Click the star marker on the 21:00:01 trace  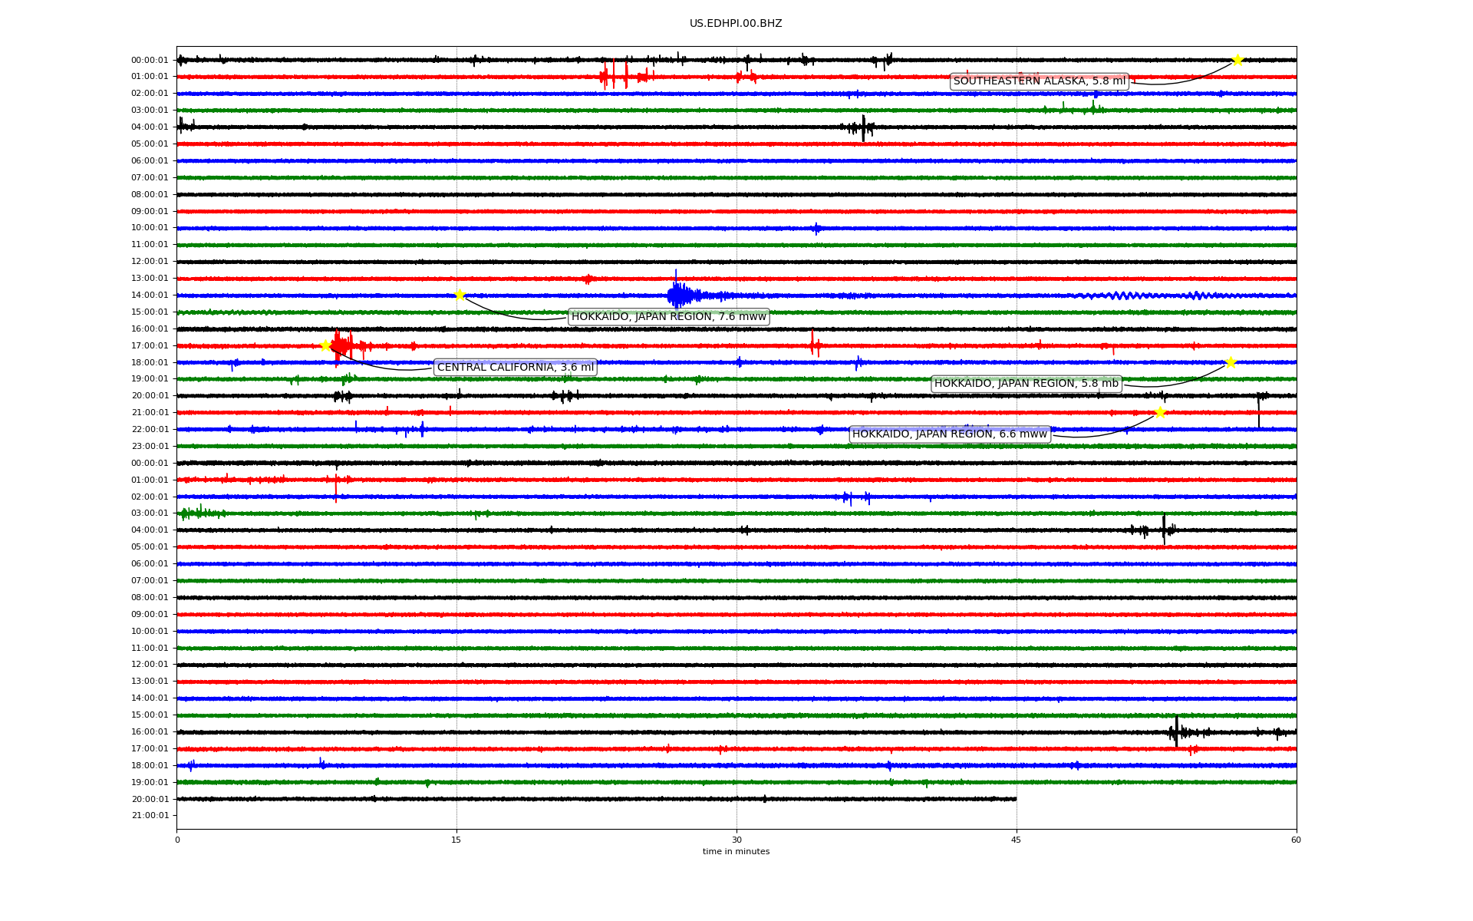pos(1159,412)
